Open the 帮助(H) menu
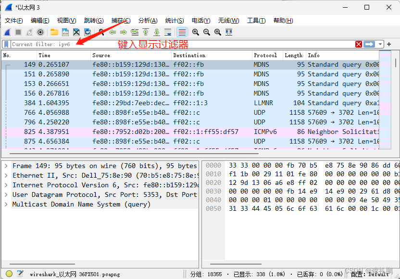 coord(283,21)
